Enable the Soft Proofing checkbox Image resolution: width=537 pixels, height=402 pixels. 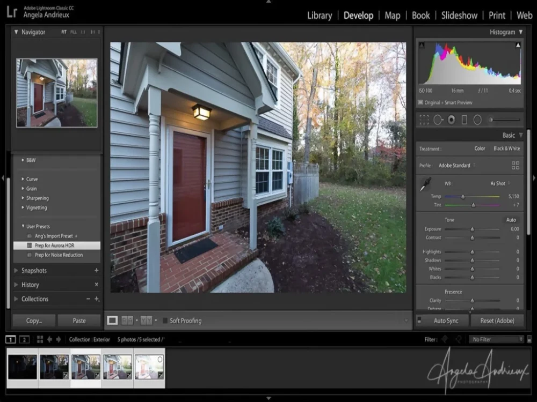(x=165, y=321)
